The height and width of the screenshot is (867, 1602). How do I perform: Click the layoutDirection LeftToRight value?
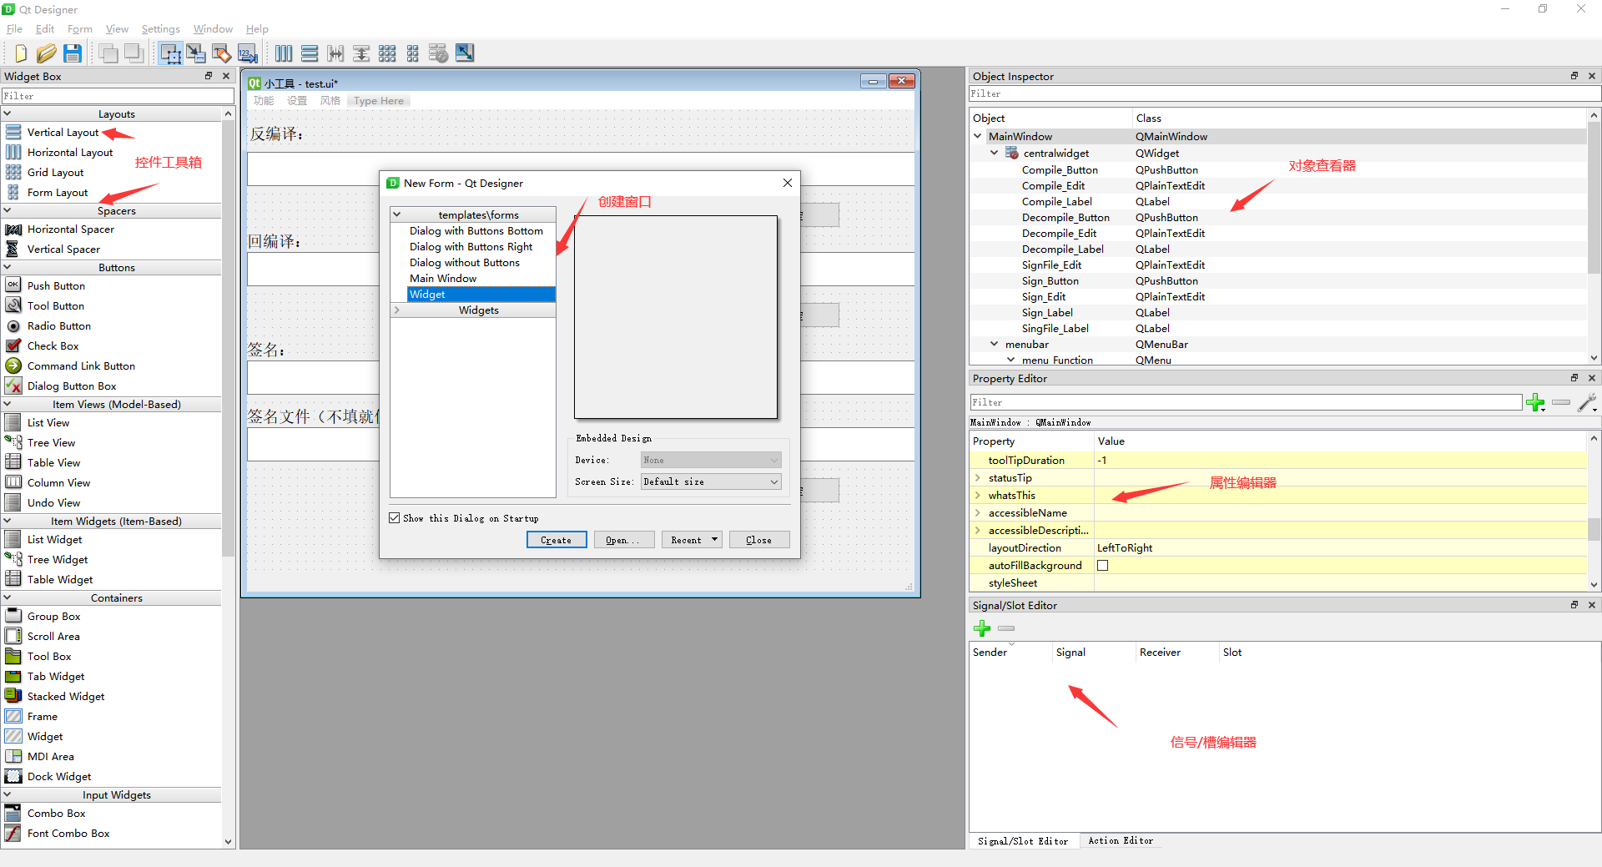coord(1125,548)
